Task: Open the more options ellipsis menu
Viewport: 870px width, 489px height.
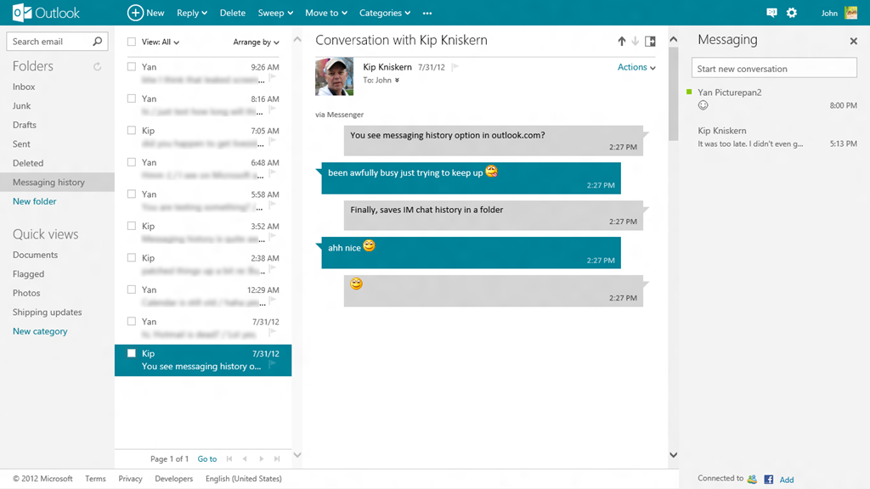Action: (427, 13)
